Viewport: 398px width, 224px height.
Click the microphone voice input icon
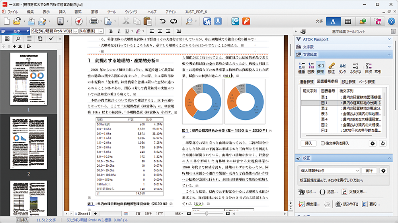pyautogui.click(x=218, y=21)
